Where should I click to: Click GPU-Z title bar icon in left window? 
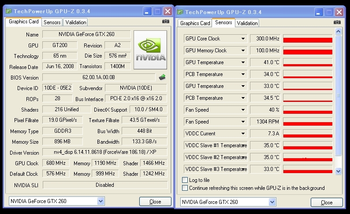[9, 11]
